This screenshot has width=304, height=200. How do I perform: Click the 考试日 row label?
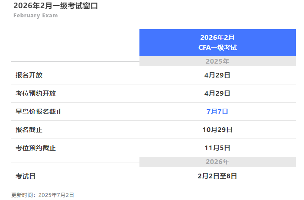pos(26,176)
